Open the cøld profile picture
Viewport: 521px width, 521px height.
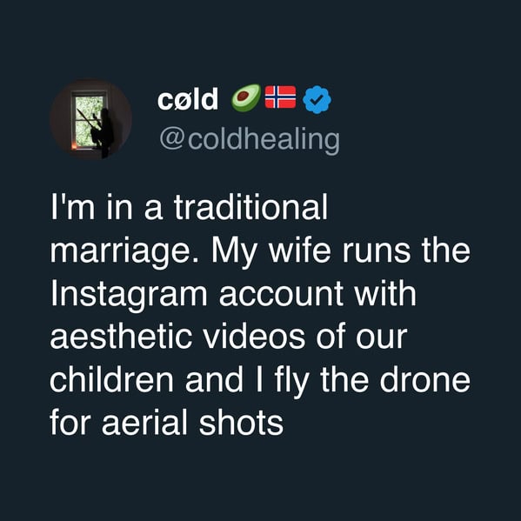[90, 120]
